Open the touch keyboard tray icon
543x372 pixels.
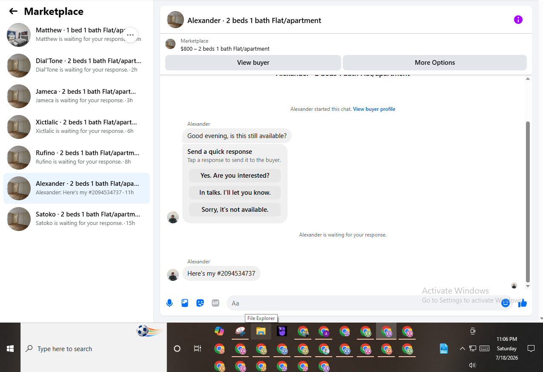pyautogui.click(x=484, y=349)
